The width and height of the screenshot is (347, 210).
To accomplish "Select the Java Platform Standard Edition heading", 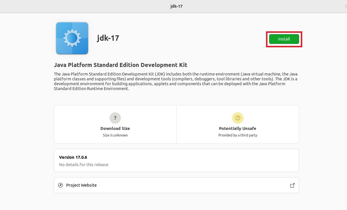I will (120, 65).
